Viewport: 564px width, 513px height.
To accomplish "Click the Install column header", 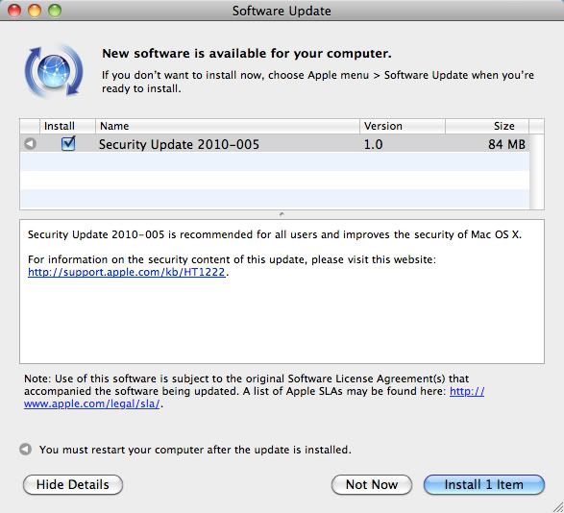I will [x=67, y=126].
